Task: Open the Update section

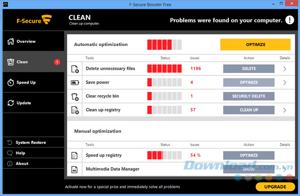Action: pyautogui.click(x=33, y=103)
